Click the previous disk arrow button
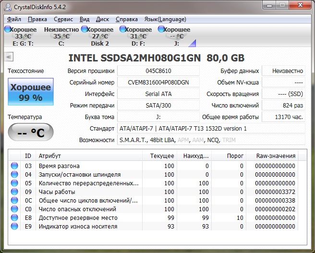315x253 pixels. [9, 57]
